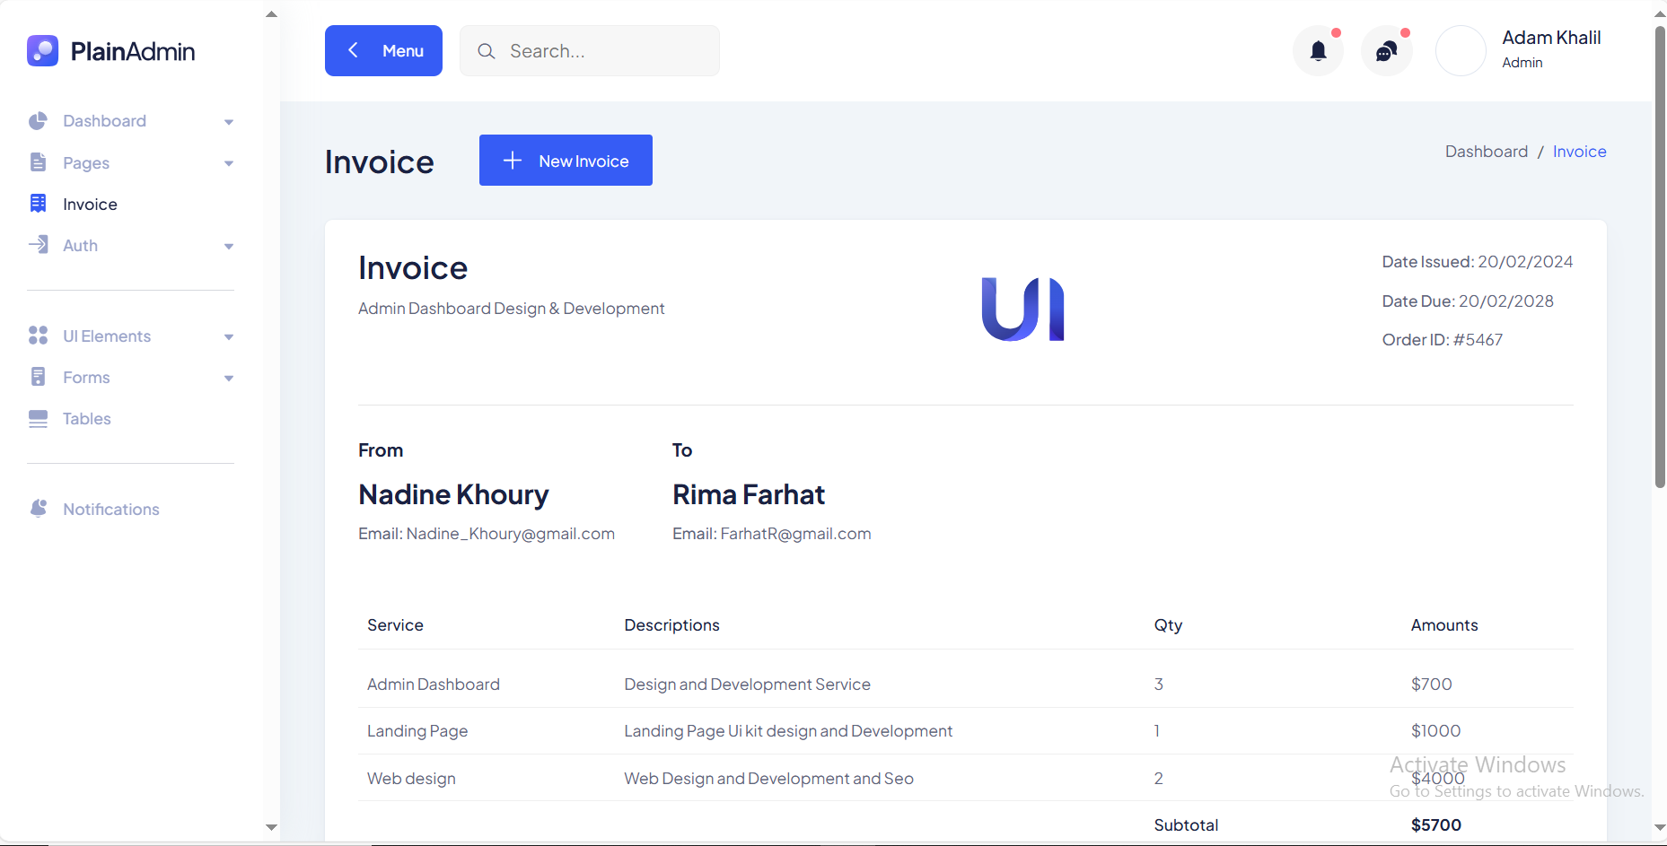Open notifications bell icon in header
This screenshot has height=846, width=1667.
1318,51
